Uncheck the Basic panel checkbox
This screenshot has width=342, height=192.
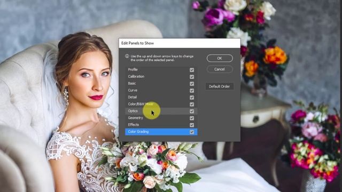click(x=192, y=84)
